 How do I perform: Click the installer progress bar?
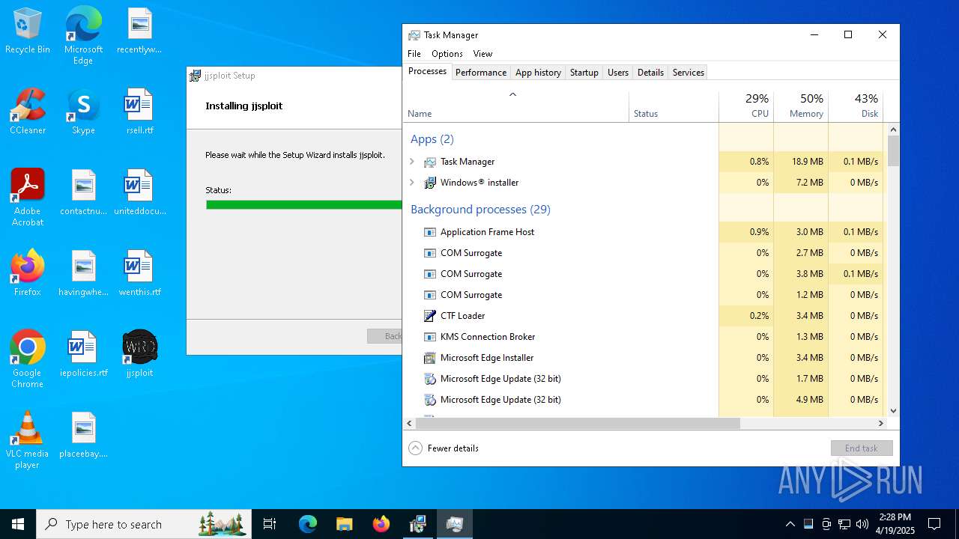click(x=304, y=205)
